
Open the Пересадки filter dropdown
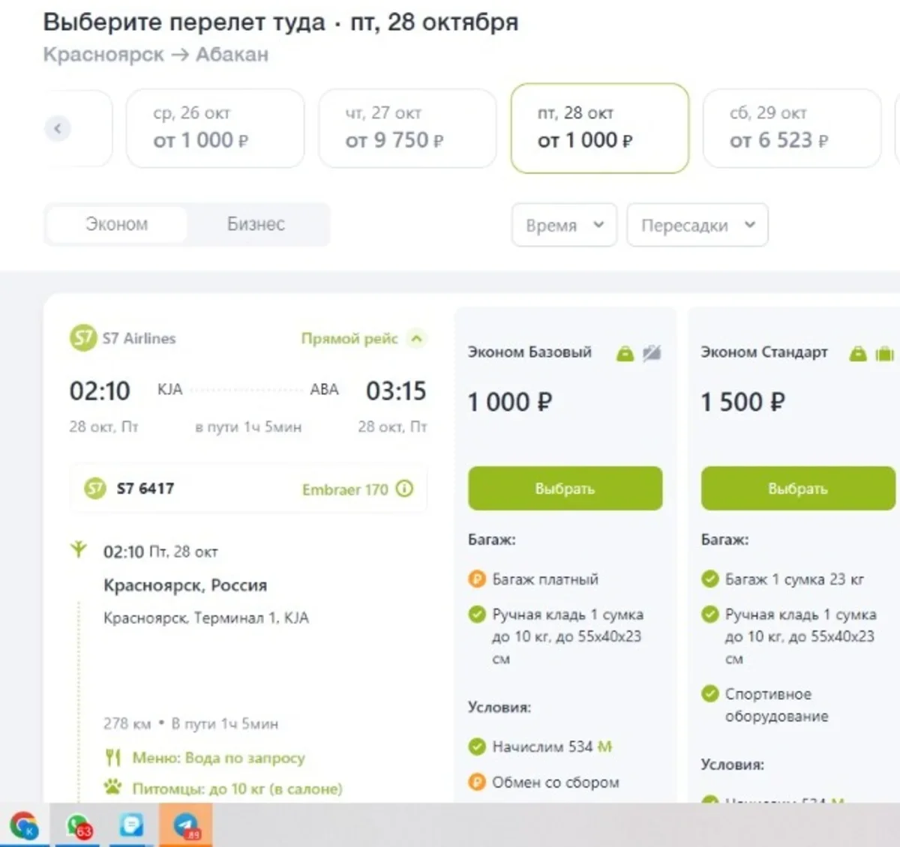[x=697, y=225]
